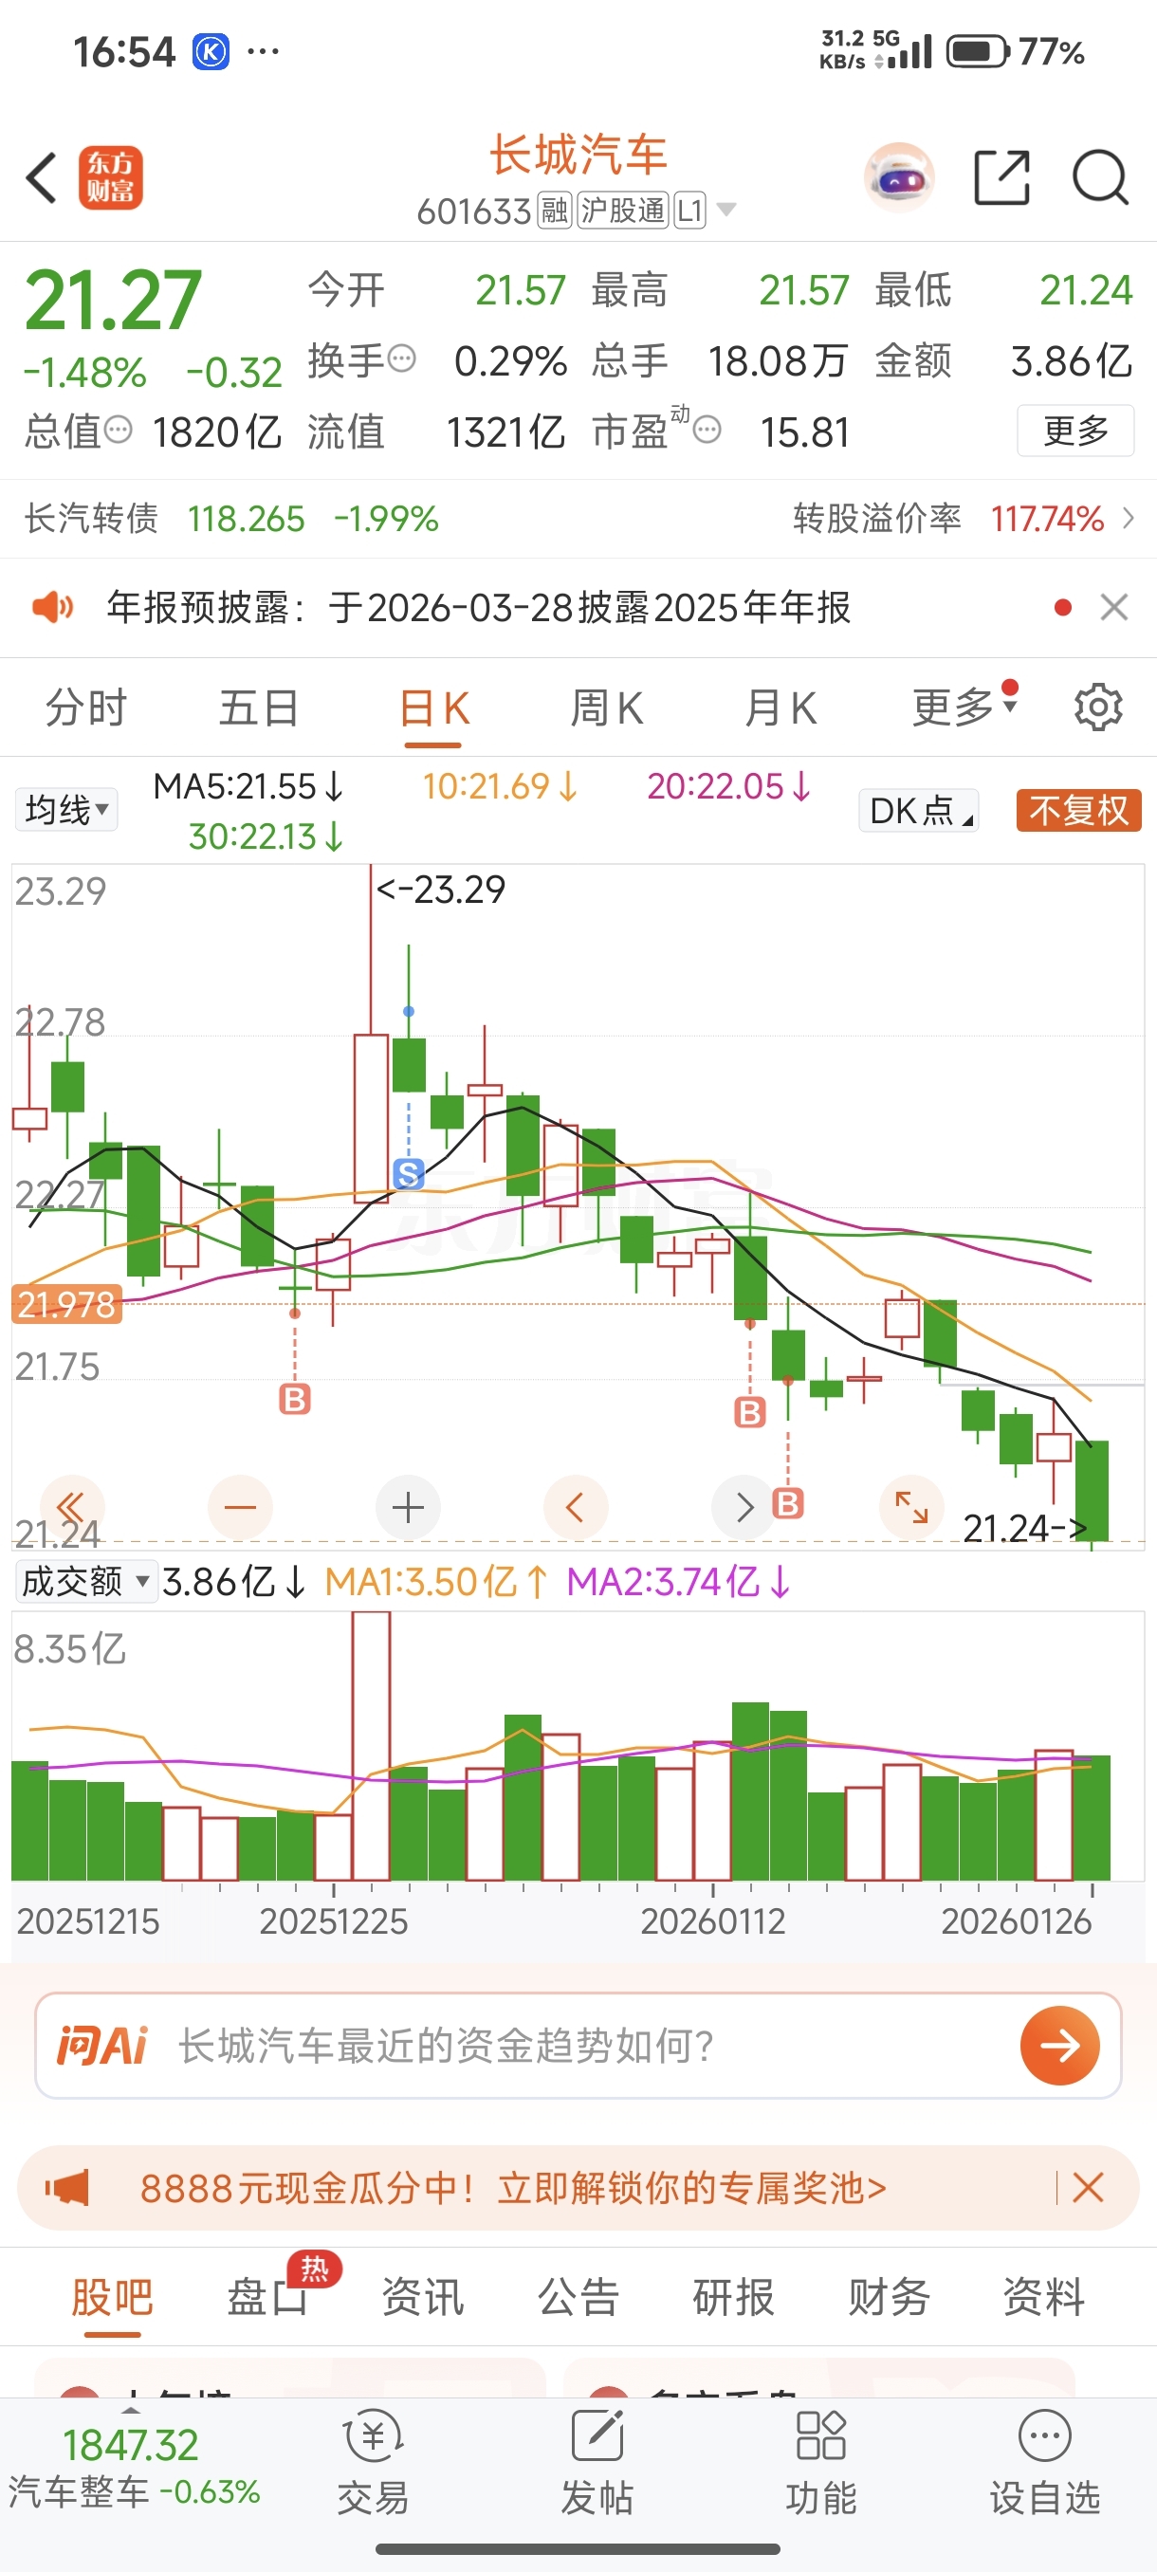Open the 财务 tab
The height and width of the screenshot is (2572, 1157).
(889, 2296)
